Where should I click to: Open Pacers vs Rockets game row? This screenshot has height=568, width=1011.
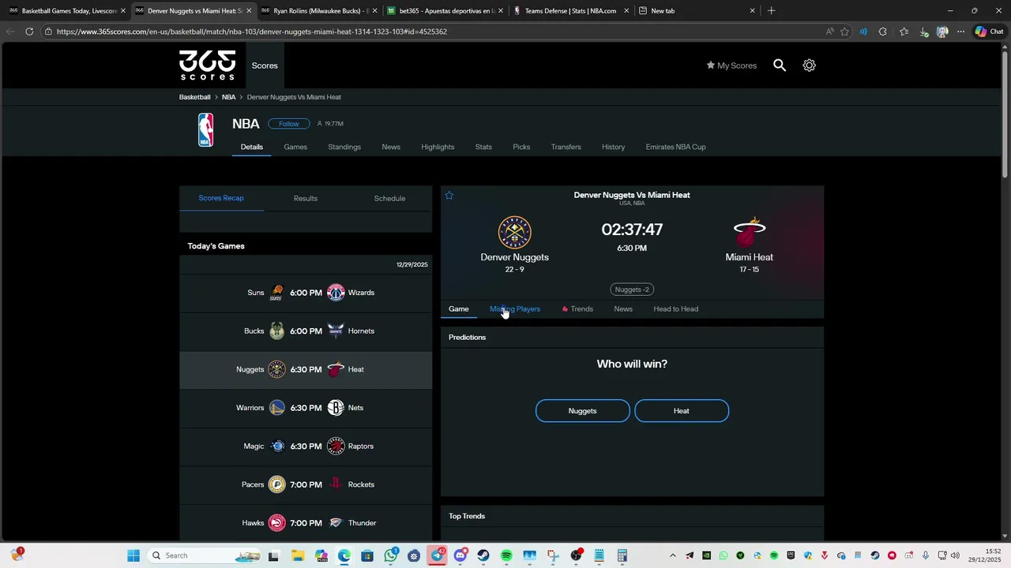306,484
